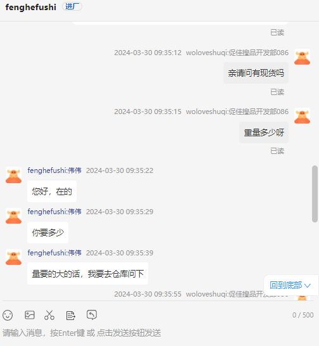Click the message bubble 你要多少
Viewport: 319px width, 346px height.
[48, 233]
